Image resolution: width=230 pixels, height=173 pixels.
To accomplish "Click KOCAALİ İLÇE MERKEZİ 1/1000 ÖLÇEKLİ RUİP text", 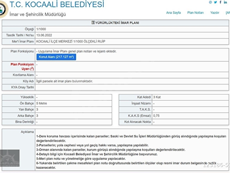I will point(71,41).
